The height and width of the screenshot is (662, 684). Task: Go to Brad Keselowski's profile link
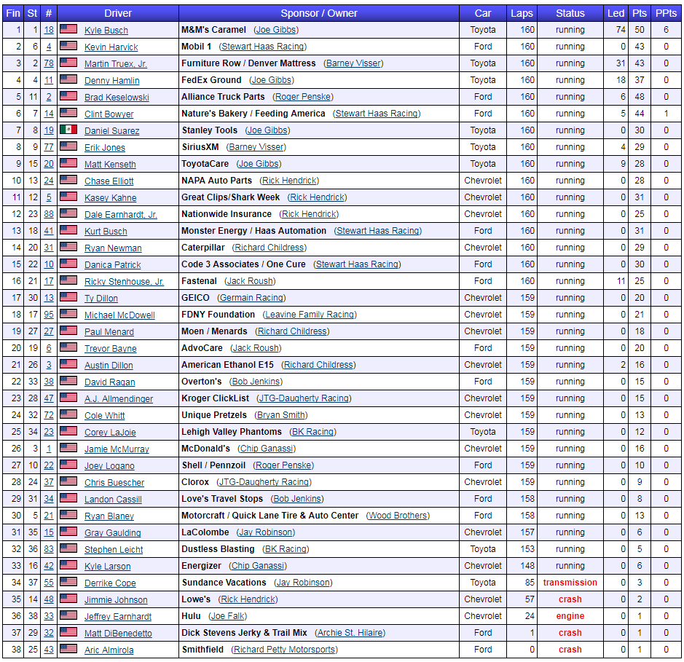[117, 98]
